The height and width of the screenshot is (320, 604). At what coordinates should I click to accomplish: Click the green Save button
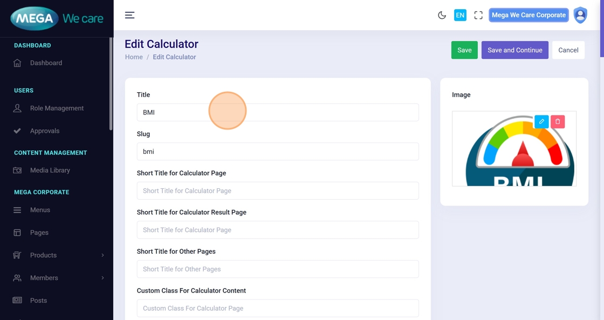tap(464, 50)
